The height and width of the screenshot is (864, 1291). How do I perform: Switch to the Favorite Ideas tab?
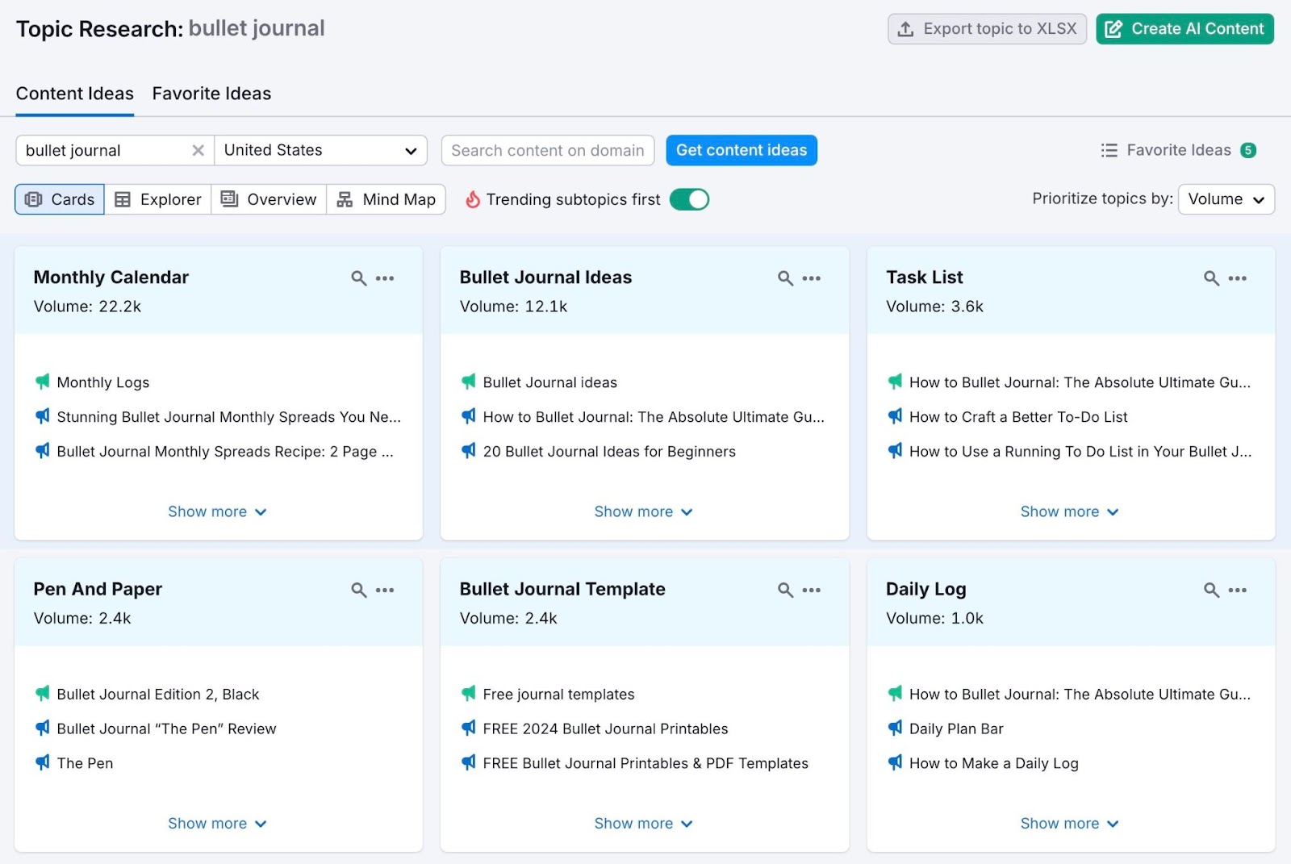[x=211, y=94]
